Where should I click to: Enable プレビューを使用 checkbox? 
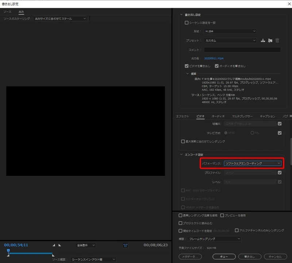point(222,215)
